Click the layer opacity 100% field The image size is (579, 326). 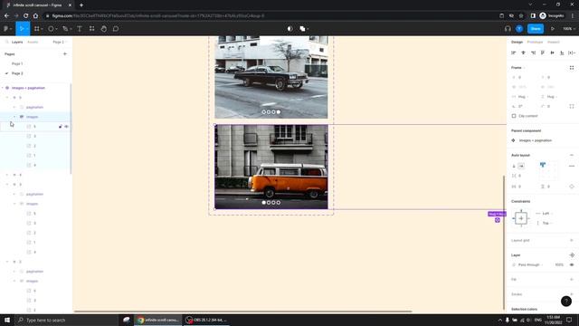pos(559,264)
